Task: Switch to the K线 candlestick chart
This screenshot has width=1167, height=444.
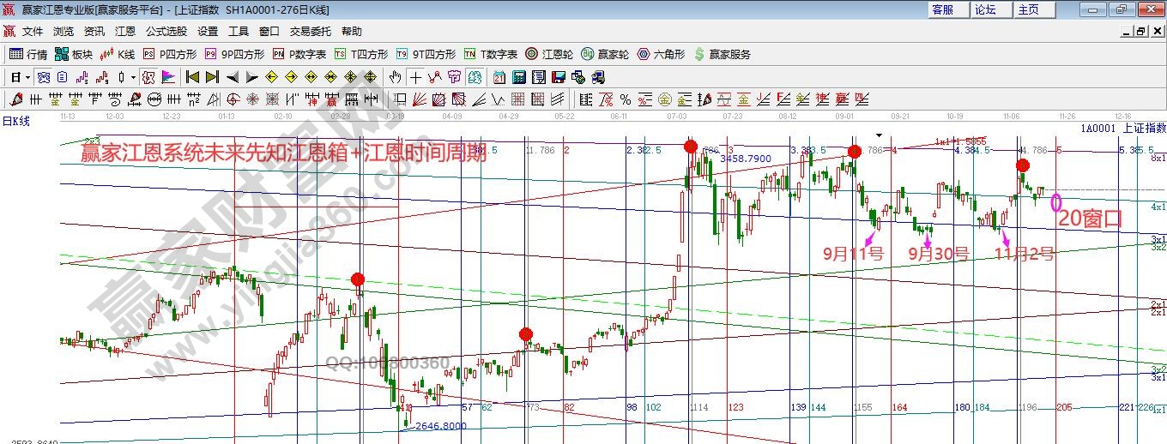Action: (x=118, y=54)
